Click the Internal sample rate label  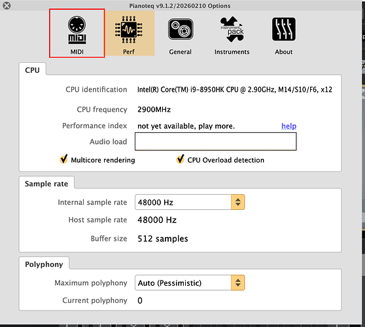92,203
